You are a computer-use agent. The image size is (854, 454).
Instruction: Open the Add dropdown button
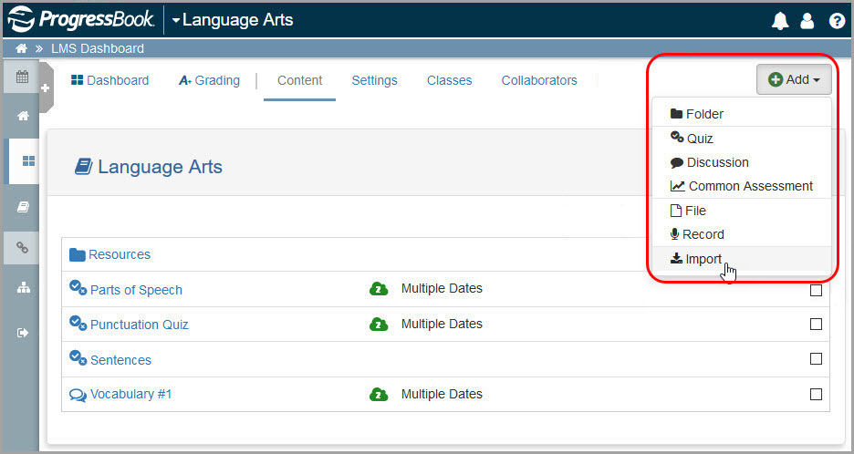pos(794,79)
